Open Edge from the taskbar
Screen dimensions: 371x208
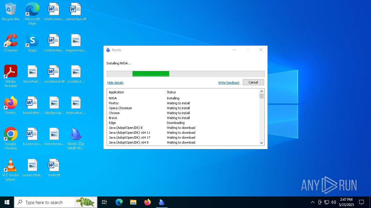[119, 202]
